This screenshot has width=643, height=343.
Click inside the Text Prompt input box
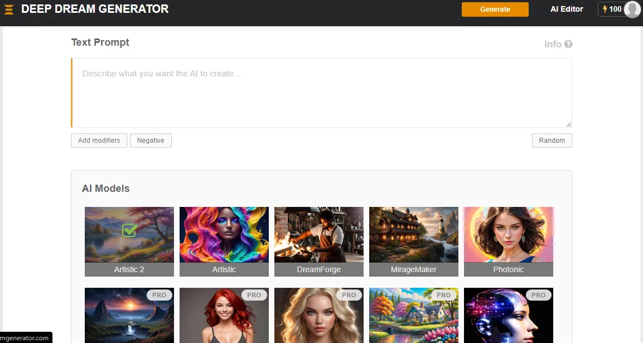click(321, 93)
